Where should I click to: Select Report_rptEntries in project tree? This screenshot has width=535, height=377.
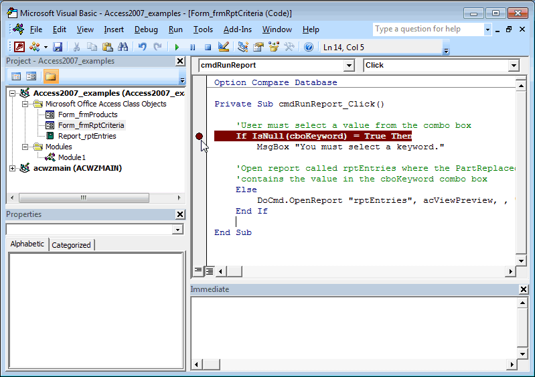click(x=87, y=136)
